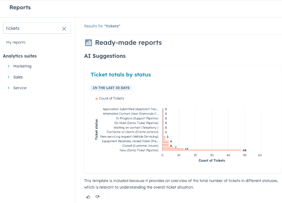Click label "Attempted Contact (Veer Diamonds C..."
Screen dimensions: 282x203
131,113
